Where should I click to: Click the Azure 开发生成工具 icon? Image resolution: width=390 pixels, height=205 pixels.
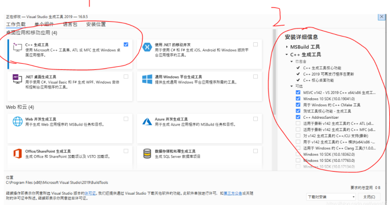[147, 121]
